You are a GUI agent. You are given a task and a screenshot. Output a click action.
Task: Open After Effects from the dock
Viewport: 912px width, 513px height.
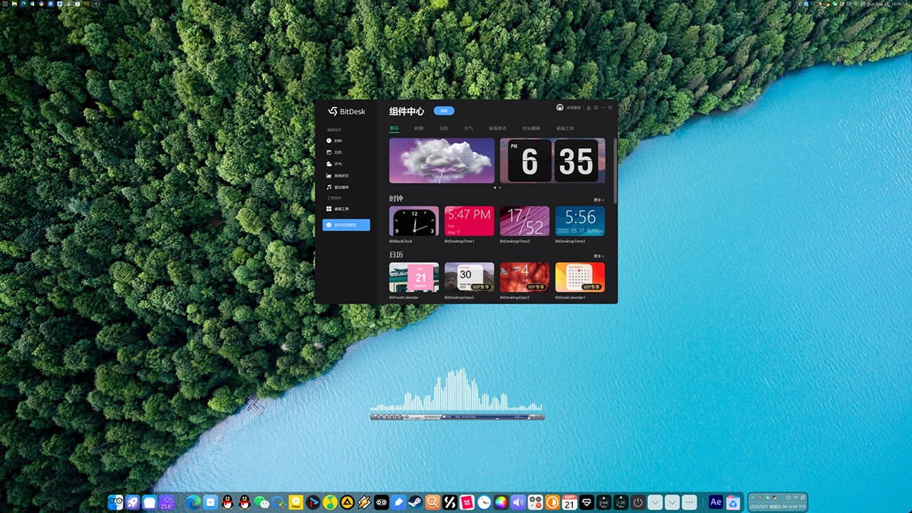(716, 502)
